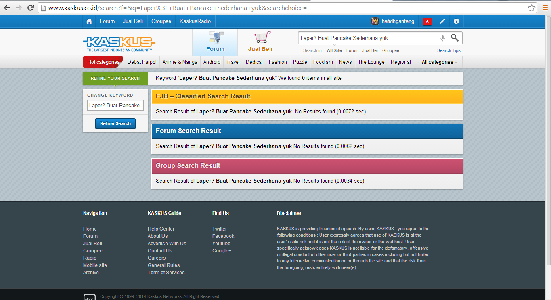
Task: Open Foodism category
Action: [x=323, y=62]
